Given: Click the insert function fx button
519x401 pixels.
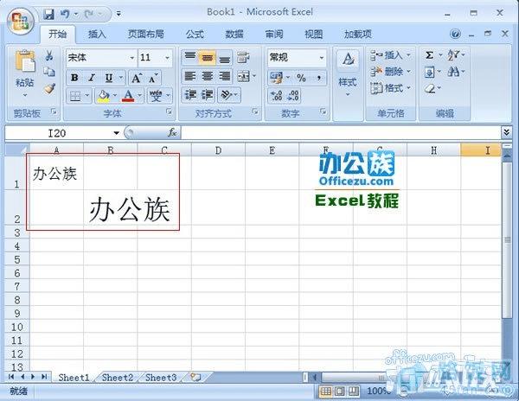Looking at the screenshot, I should 172,133.
